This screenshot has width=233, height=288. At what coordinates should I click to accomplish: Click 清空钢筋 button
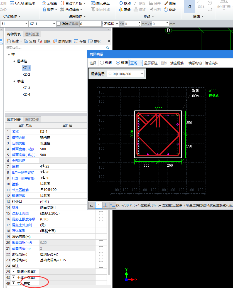point(177,63)
